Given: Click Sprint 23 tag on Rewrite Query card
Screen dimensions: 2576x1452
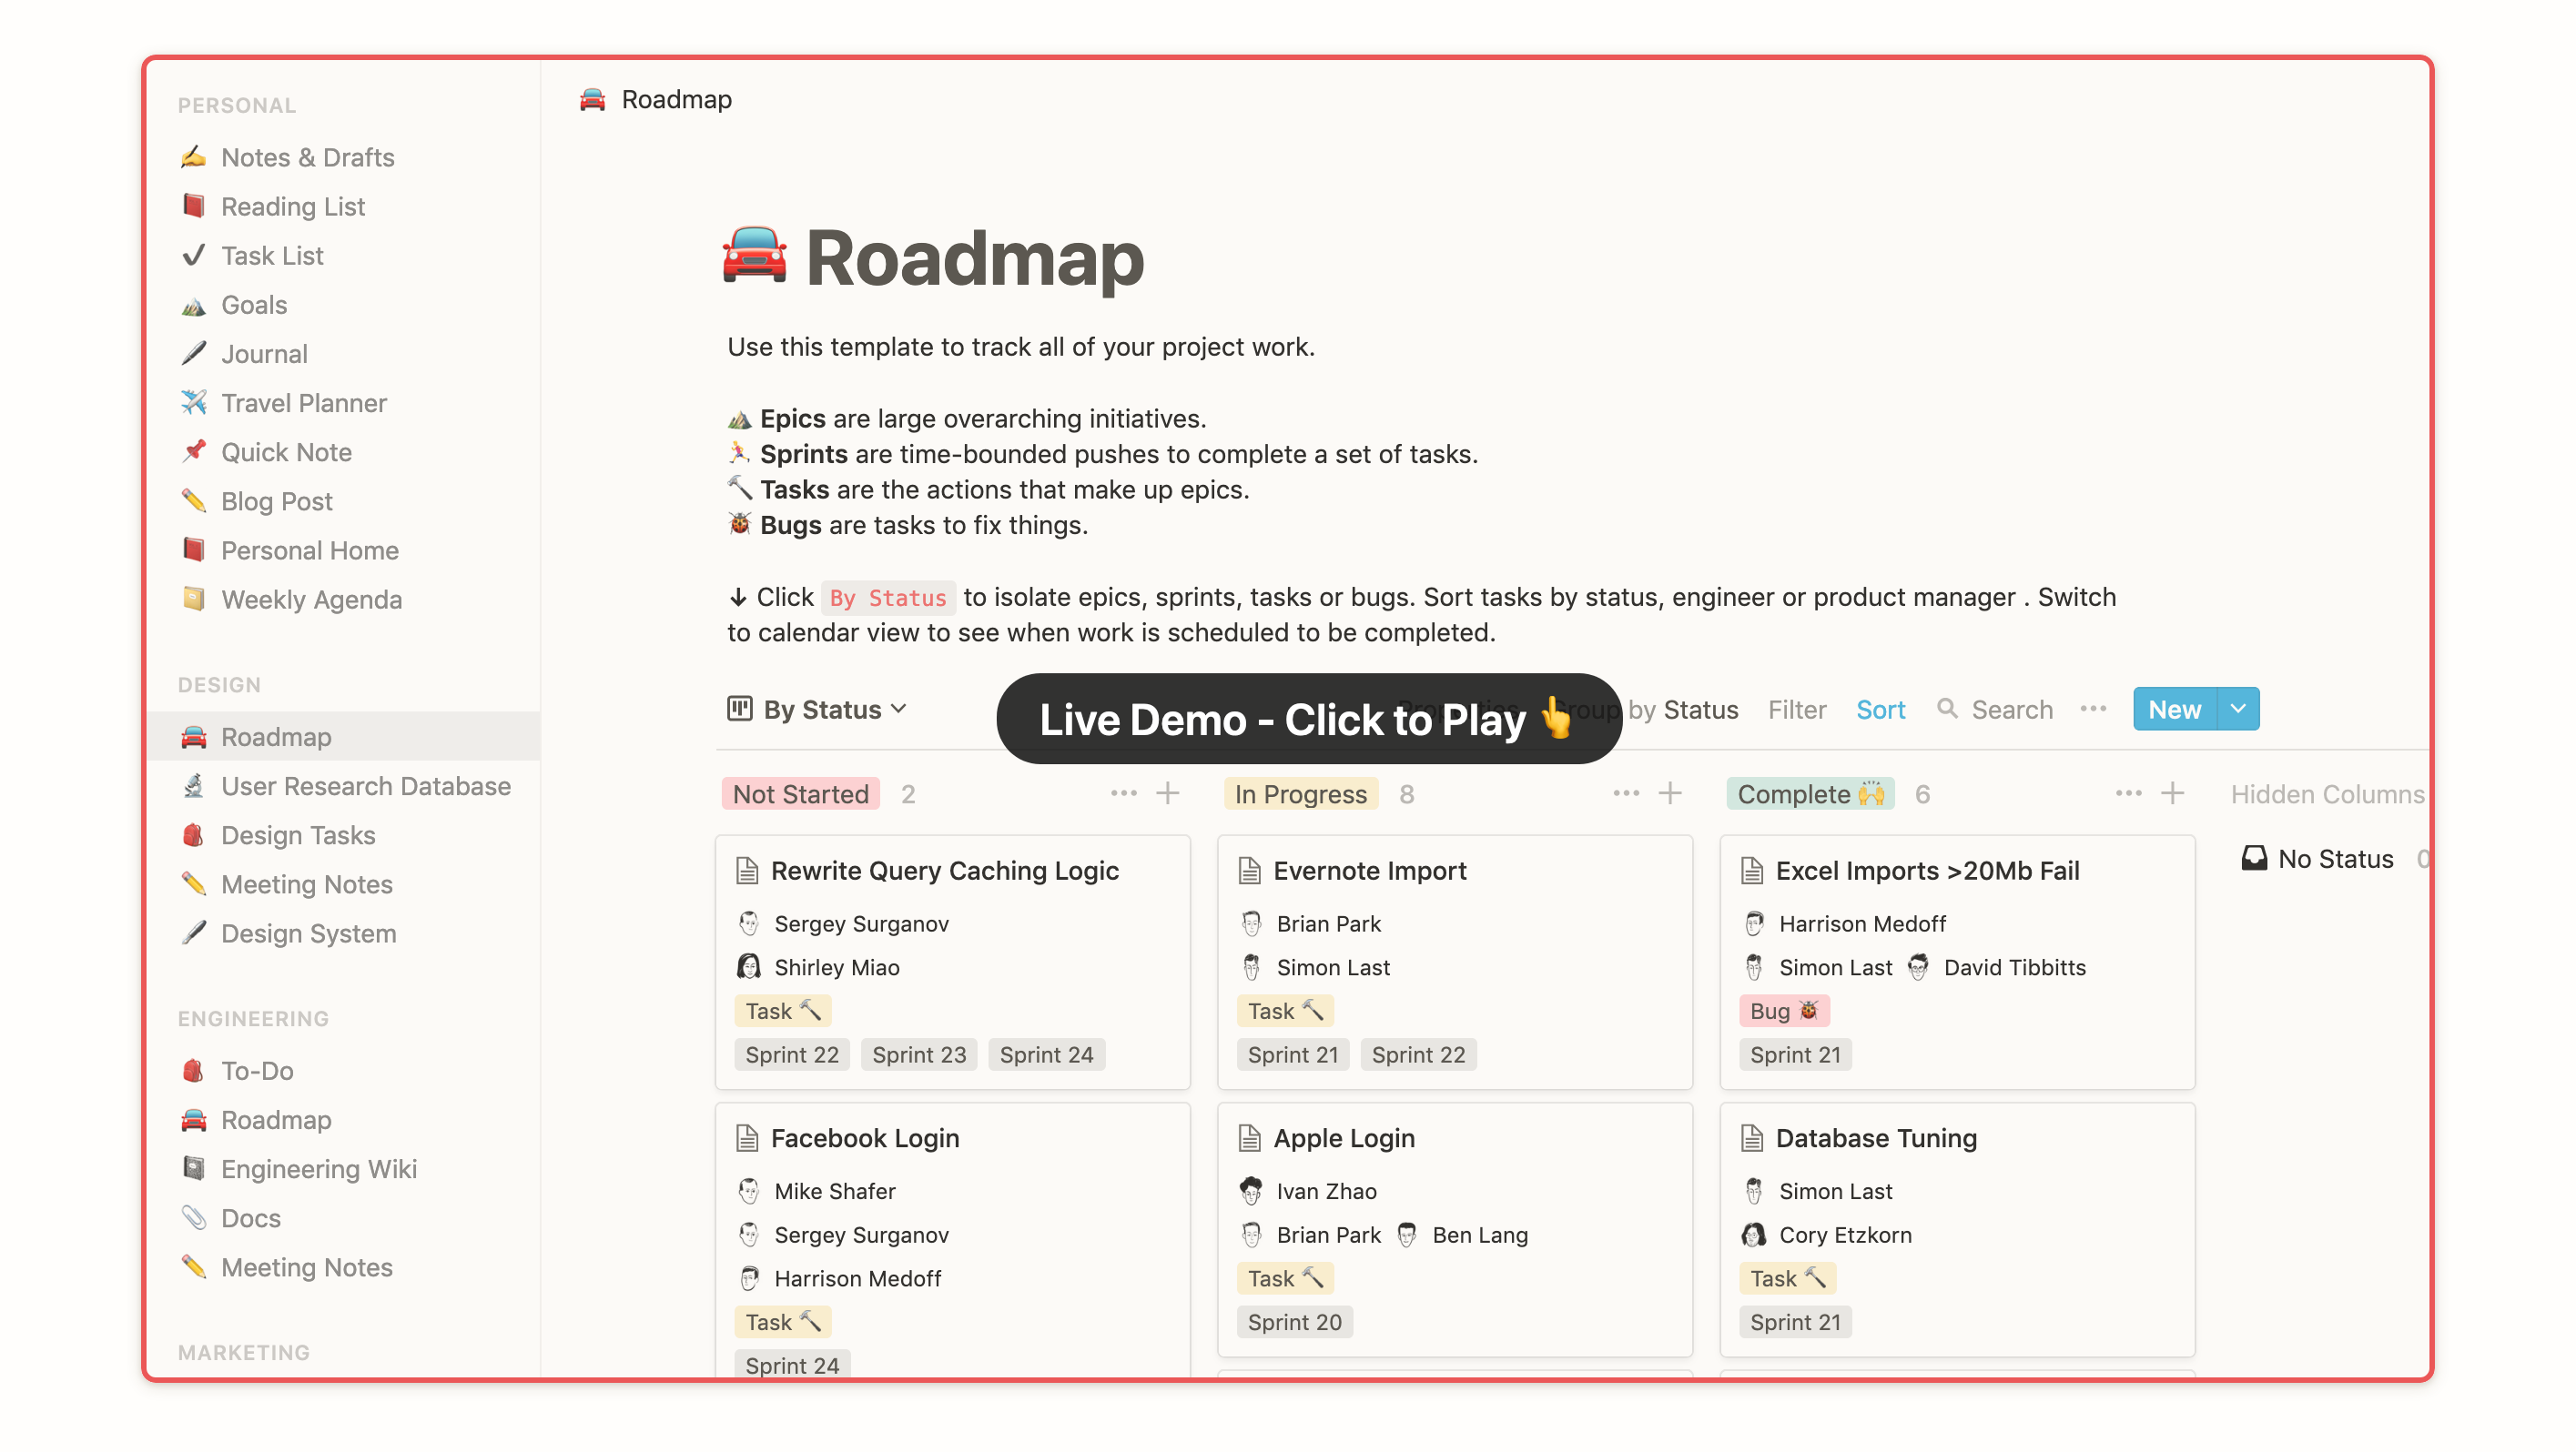Looking at the screenshot, I should [919, 1054].
